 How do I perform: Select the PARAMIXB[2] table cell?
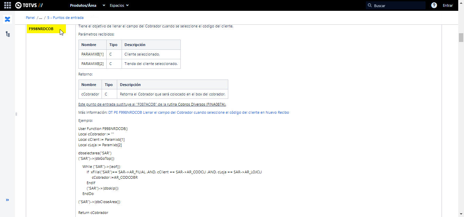[92, 64]
